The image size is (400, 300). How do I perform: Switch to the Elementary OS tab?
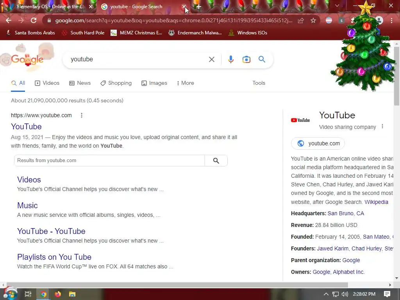click(48, 7)
